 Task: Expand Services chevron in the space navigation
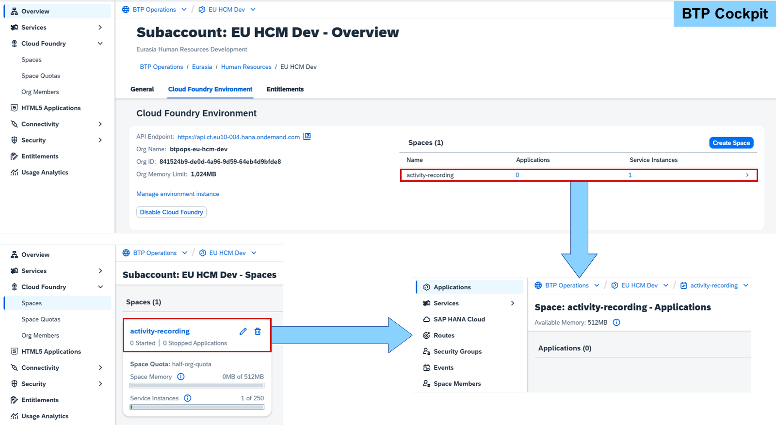click(513, 303)
